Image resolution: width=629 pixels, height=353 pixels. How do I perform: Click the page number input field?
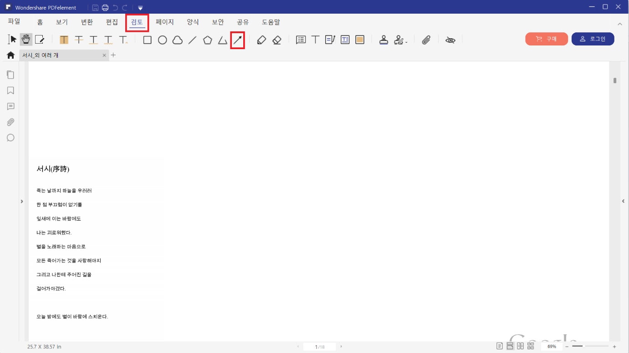point(320,347)
